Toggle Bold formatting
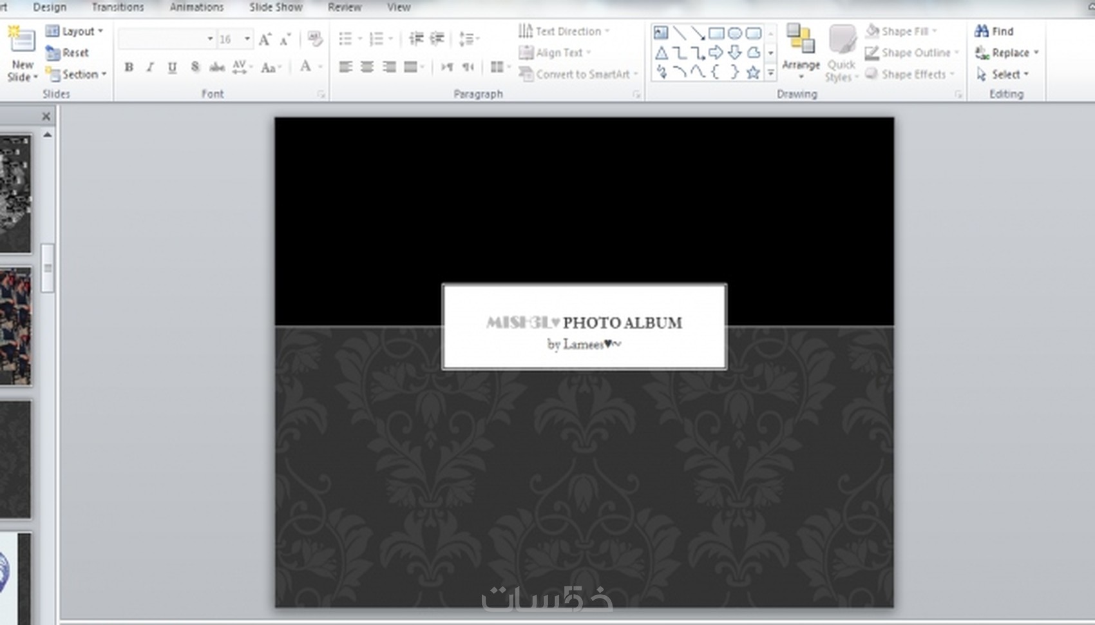The image size is (1095, 625). 129,67
